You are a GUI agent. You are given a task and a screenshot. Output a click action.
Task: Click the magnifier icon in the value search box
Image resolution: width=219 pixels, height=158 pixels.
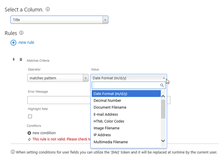[x=162, y=85]
